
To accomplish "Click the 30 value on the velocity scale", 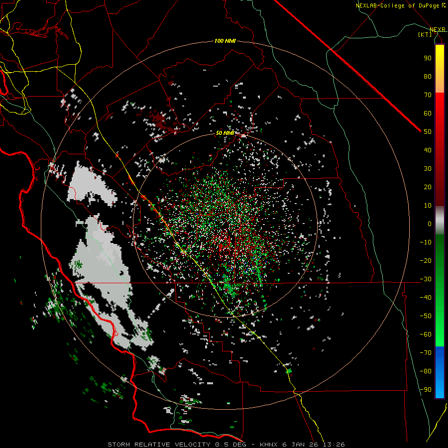I will (x=428, y=169).
